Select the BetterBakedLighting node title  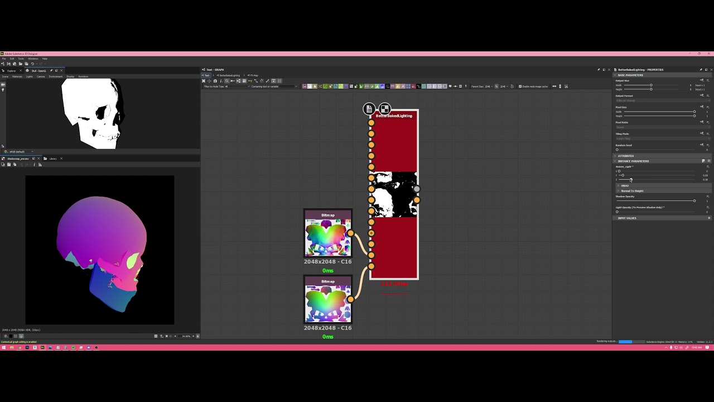click(394, 116)
